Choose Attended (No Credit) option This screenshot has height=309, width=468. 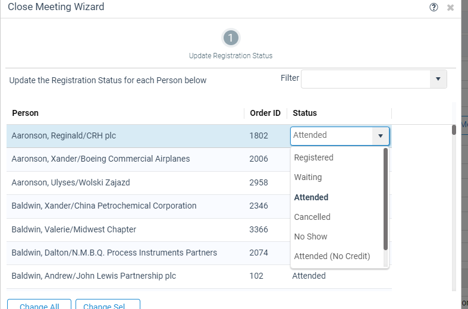click(x=337, y=256)
